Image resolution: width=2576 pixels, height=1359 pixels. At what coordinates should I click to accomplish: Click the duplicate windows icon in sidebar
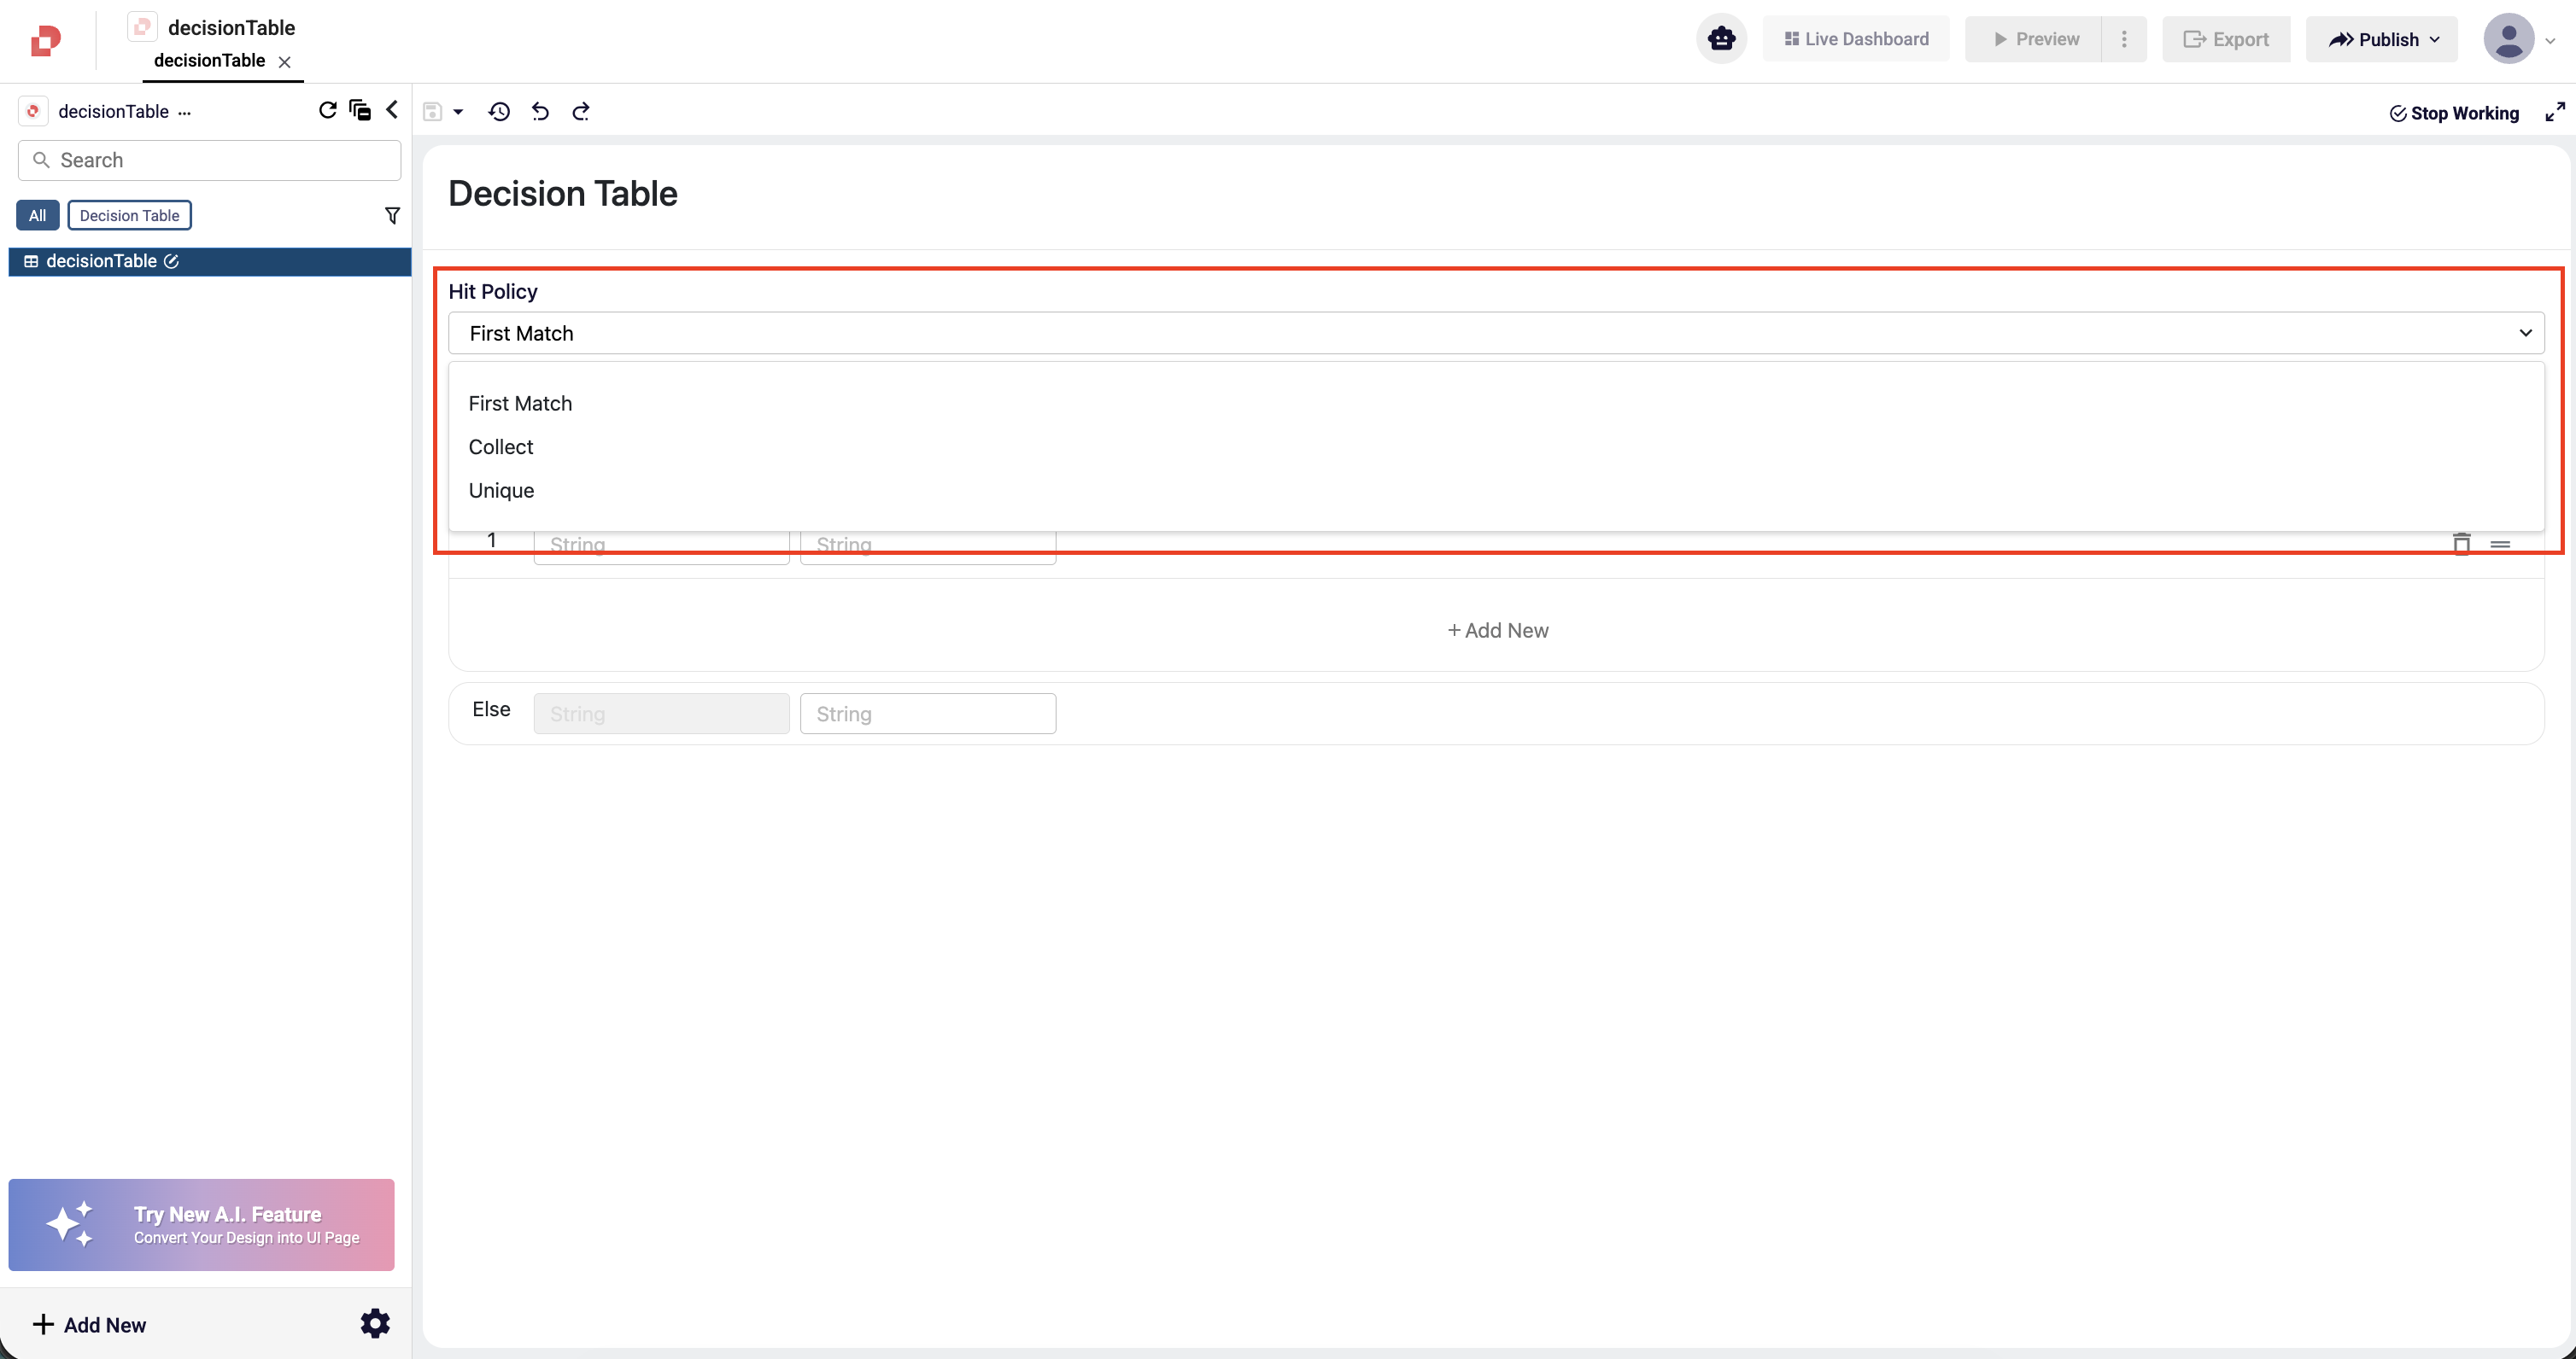click(x=360, y=111)
